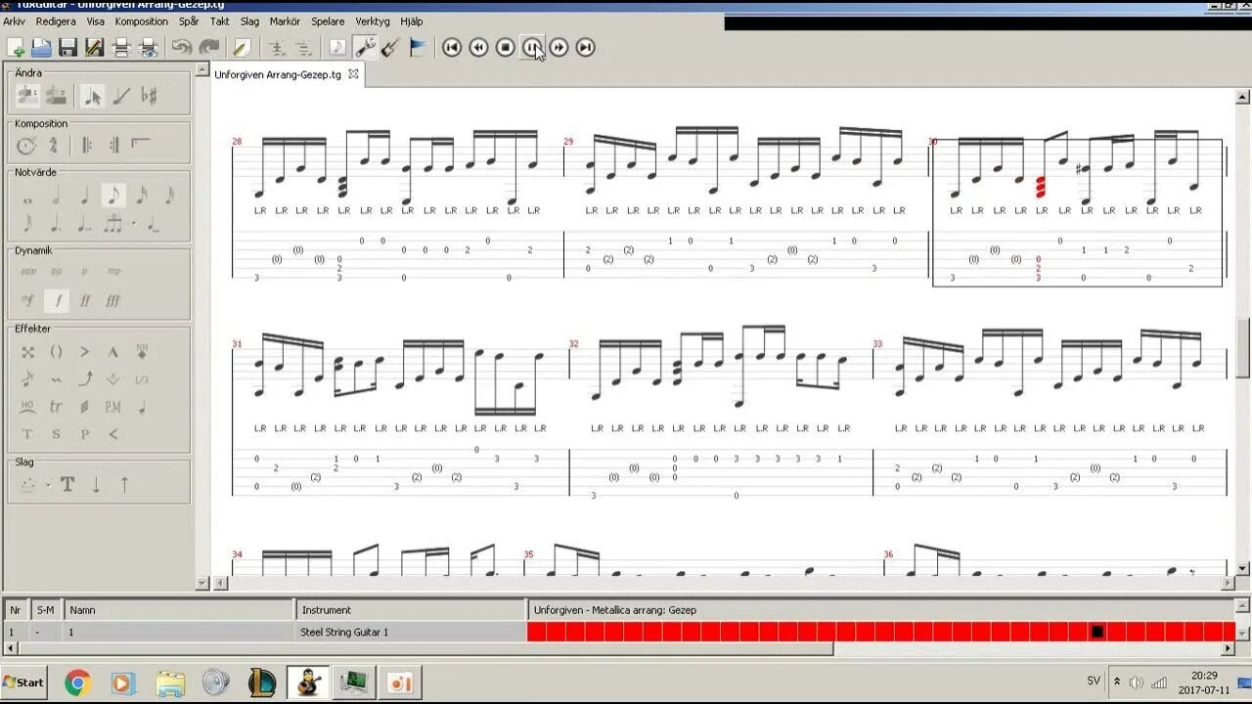Create a new file with toolbar icon
Viewport: 1252px width, 704px height.
pos(16,47)
